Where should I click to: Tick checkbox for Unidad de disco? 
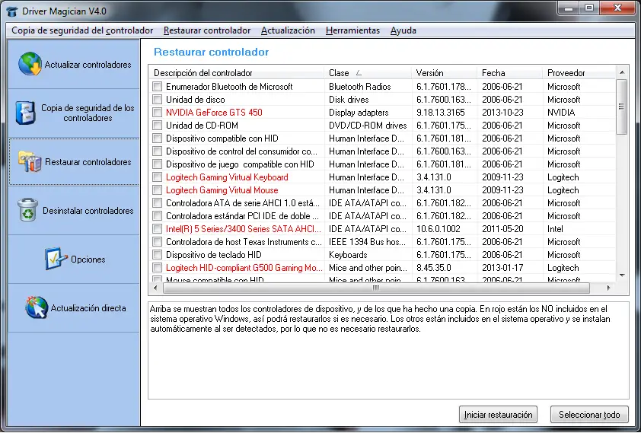157,99
